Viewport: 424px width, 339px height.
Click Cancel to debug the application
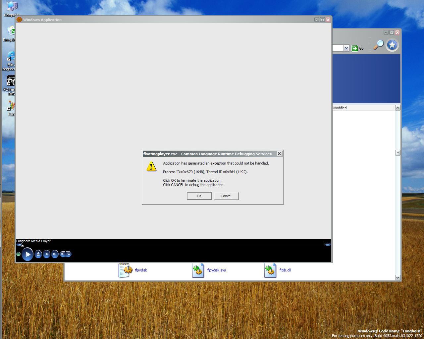pyautogui.click(x=226, y=196)
